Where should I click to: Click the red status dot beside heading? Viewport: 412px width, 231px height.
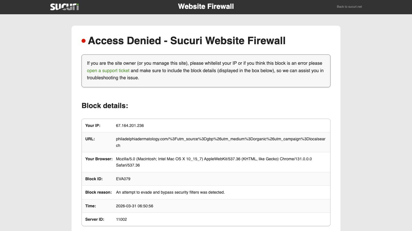84,41
